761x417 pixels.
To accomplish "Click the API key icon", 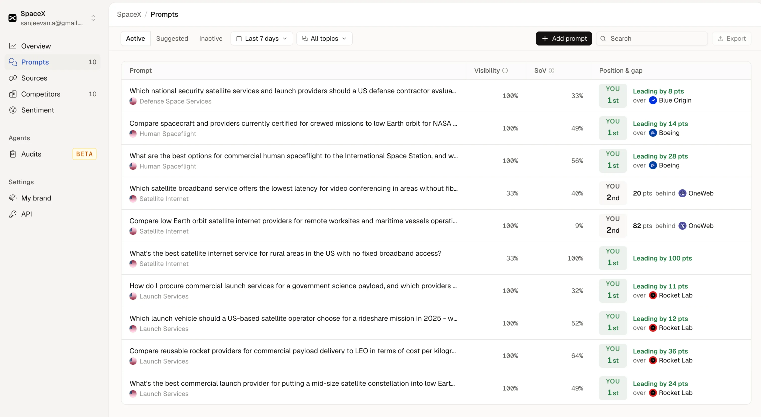I will coord(13,214).
